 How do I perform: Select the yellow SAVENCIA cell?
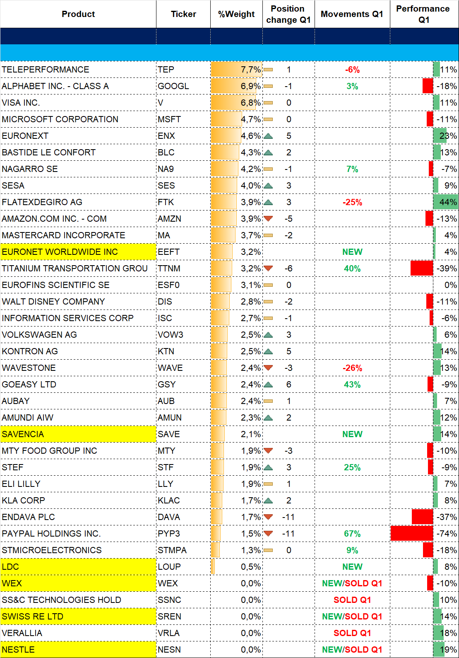(78, 434)
